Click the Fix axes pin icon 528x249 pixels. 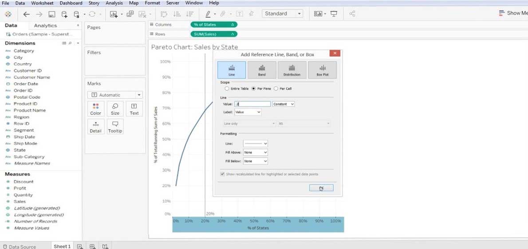251,14
